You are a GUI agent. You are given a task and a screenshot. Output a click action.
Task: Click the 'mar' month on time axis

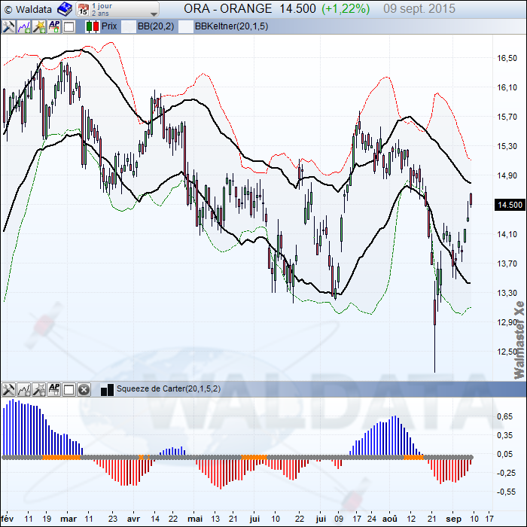pyautogui.click(x=69, y=519)
